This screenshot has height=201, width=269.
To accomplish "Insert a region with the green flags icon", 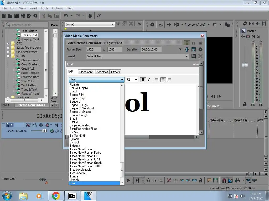I will point(215,180).
